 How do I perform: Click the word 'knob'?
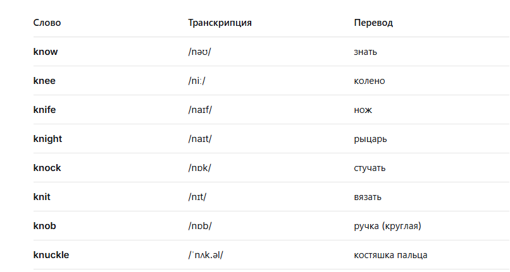[45, 226]
